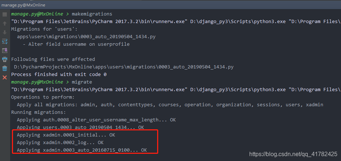The height and width of the screenshot is (161, 341).
Task: Click Applying auth.0008_alter_user_username_max_length line
Action: 96,120
